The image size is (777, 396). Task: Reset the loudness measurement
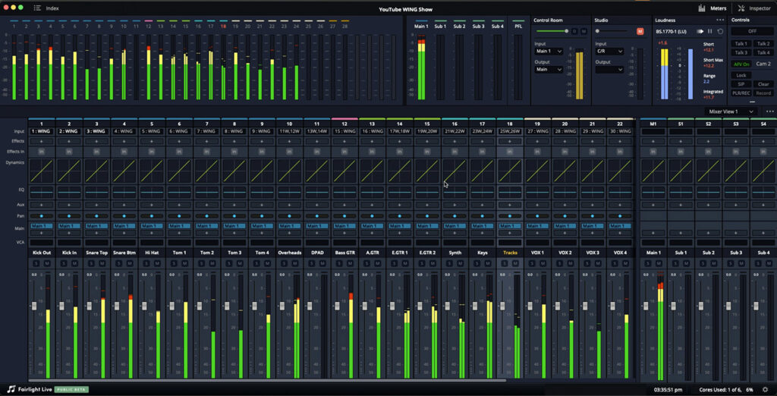(719, 31)
